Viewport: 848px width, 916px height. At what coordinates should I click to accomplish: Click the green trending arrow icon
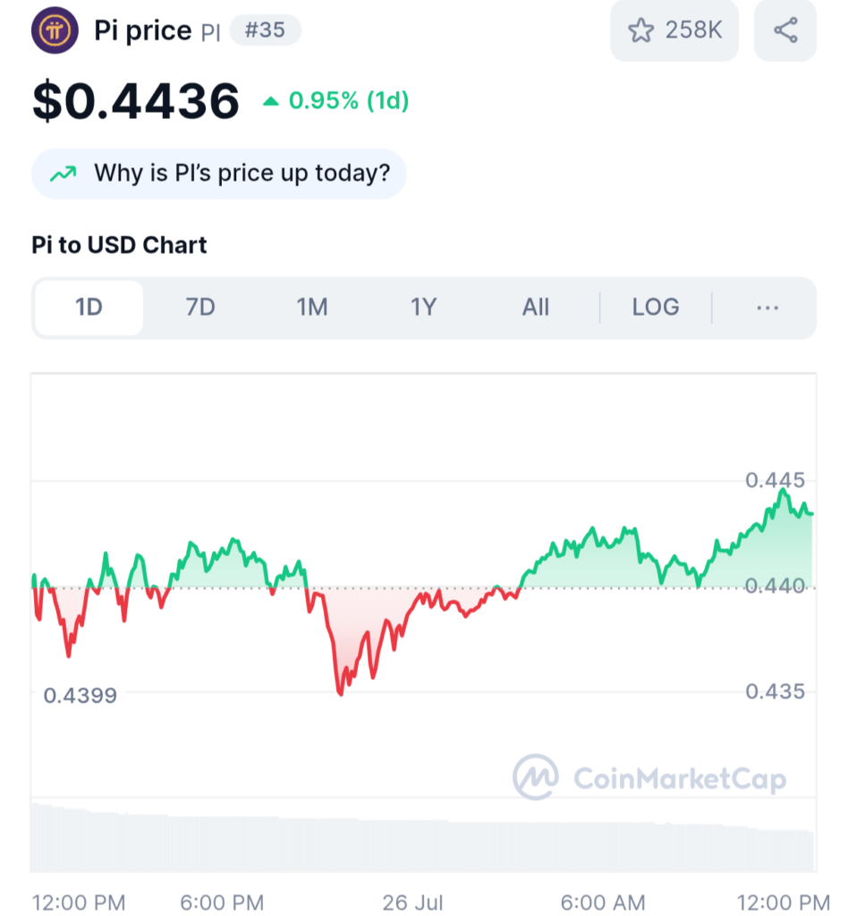(x=64, y=174)
